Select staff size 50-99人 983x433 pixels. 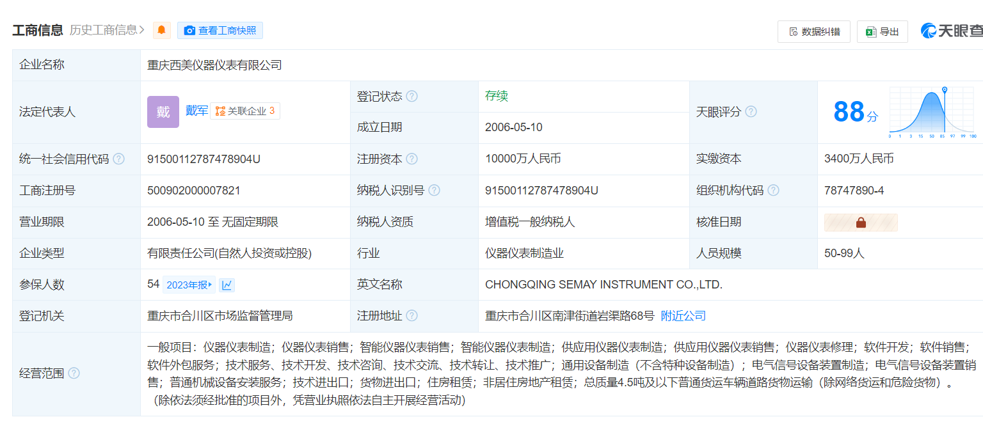(844, 253)
